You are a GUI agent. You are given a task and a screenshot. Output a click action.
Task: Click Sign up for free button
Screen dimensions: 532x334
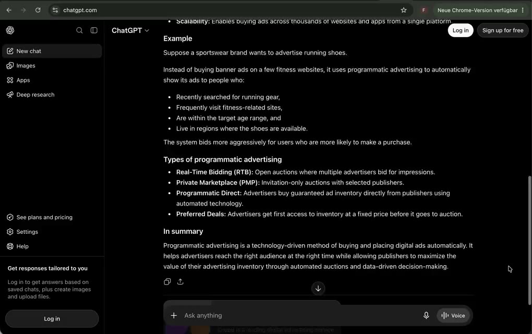click(x=502, y=30)
